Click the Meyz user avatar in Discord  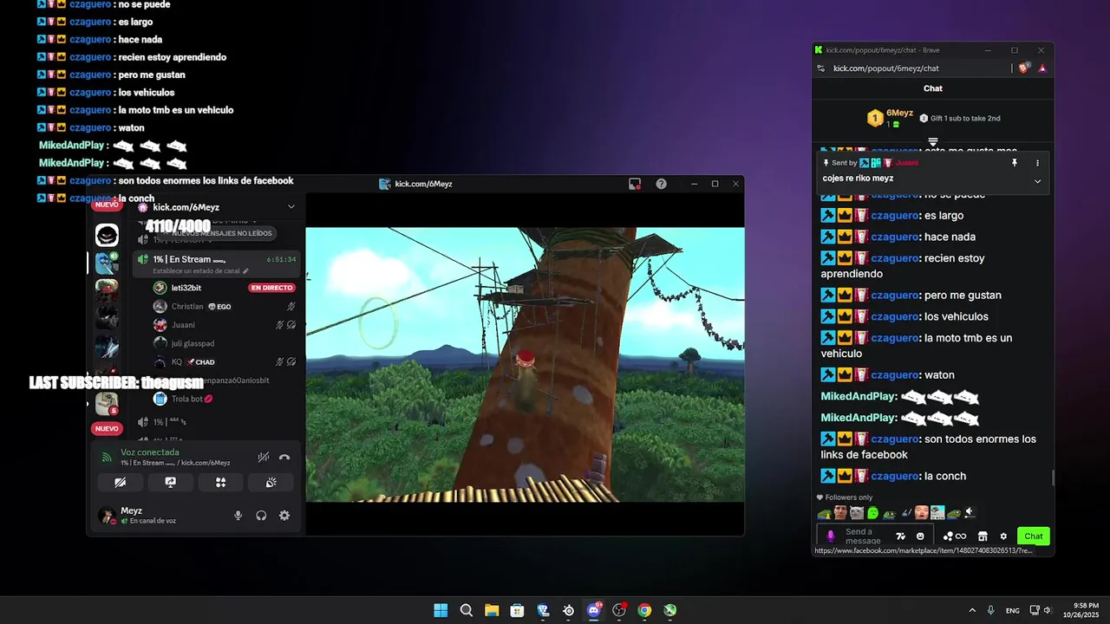[107, 516]
